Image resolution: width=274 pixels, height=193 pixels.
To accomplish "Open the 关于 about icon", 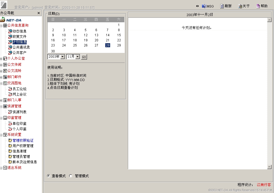I will click(x=240, y=6).
